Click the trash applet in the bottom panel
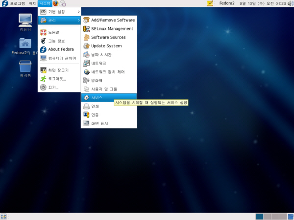 [291, 217]
